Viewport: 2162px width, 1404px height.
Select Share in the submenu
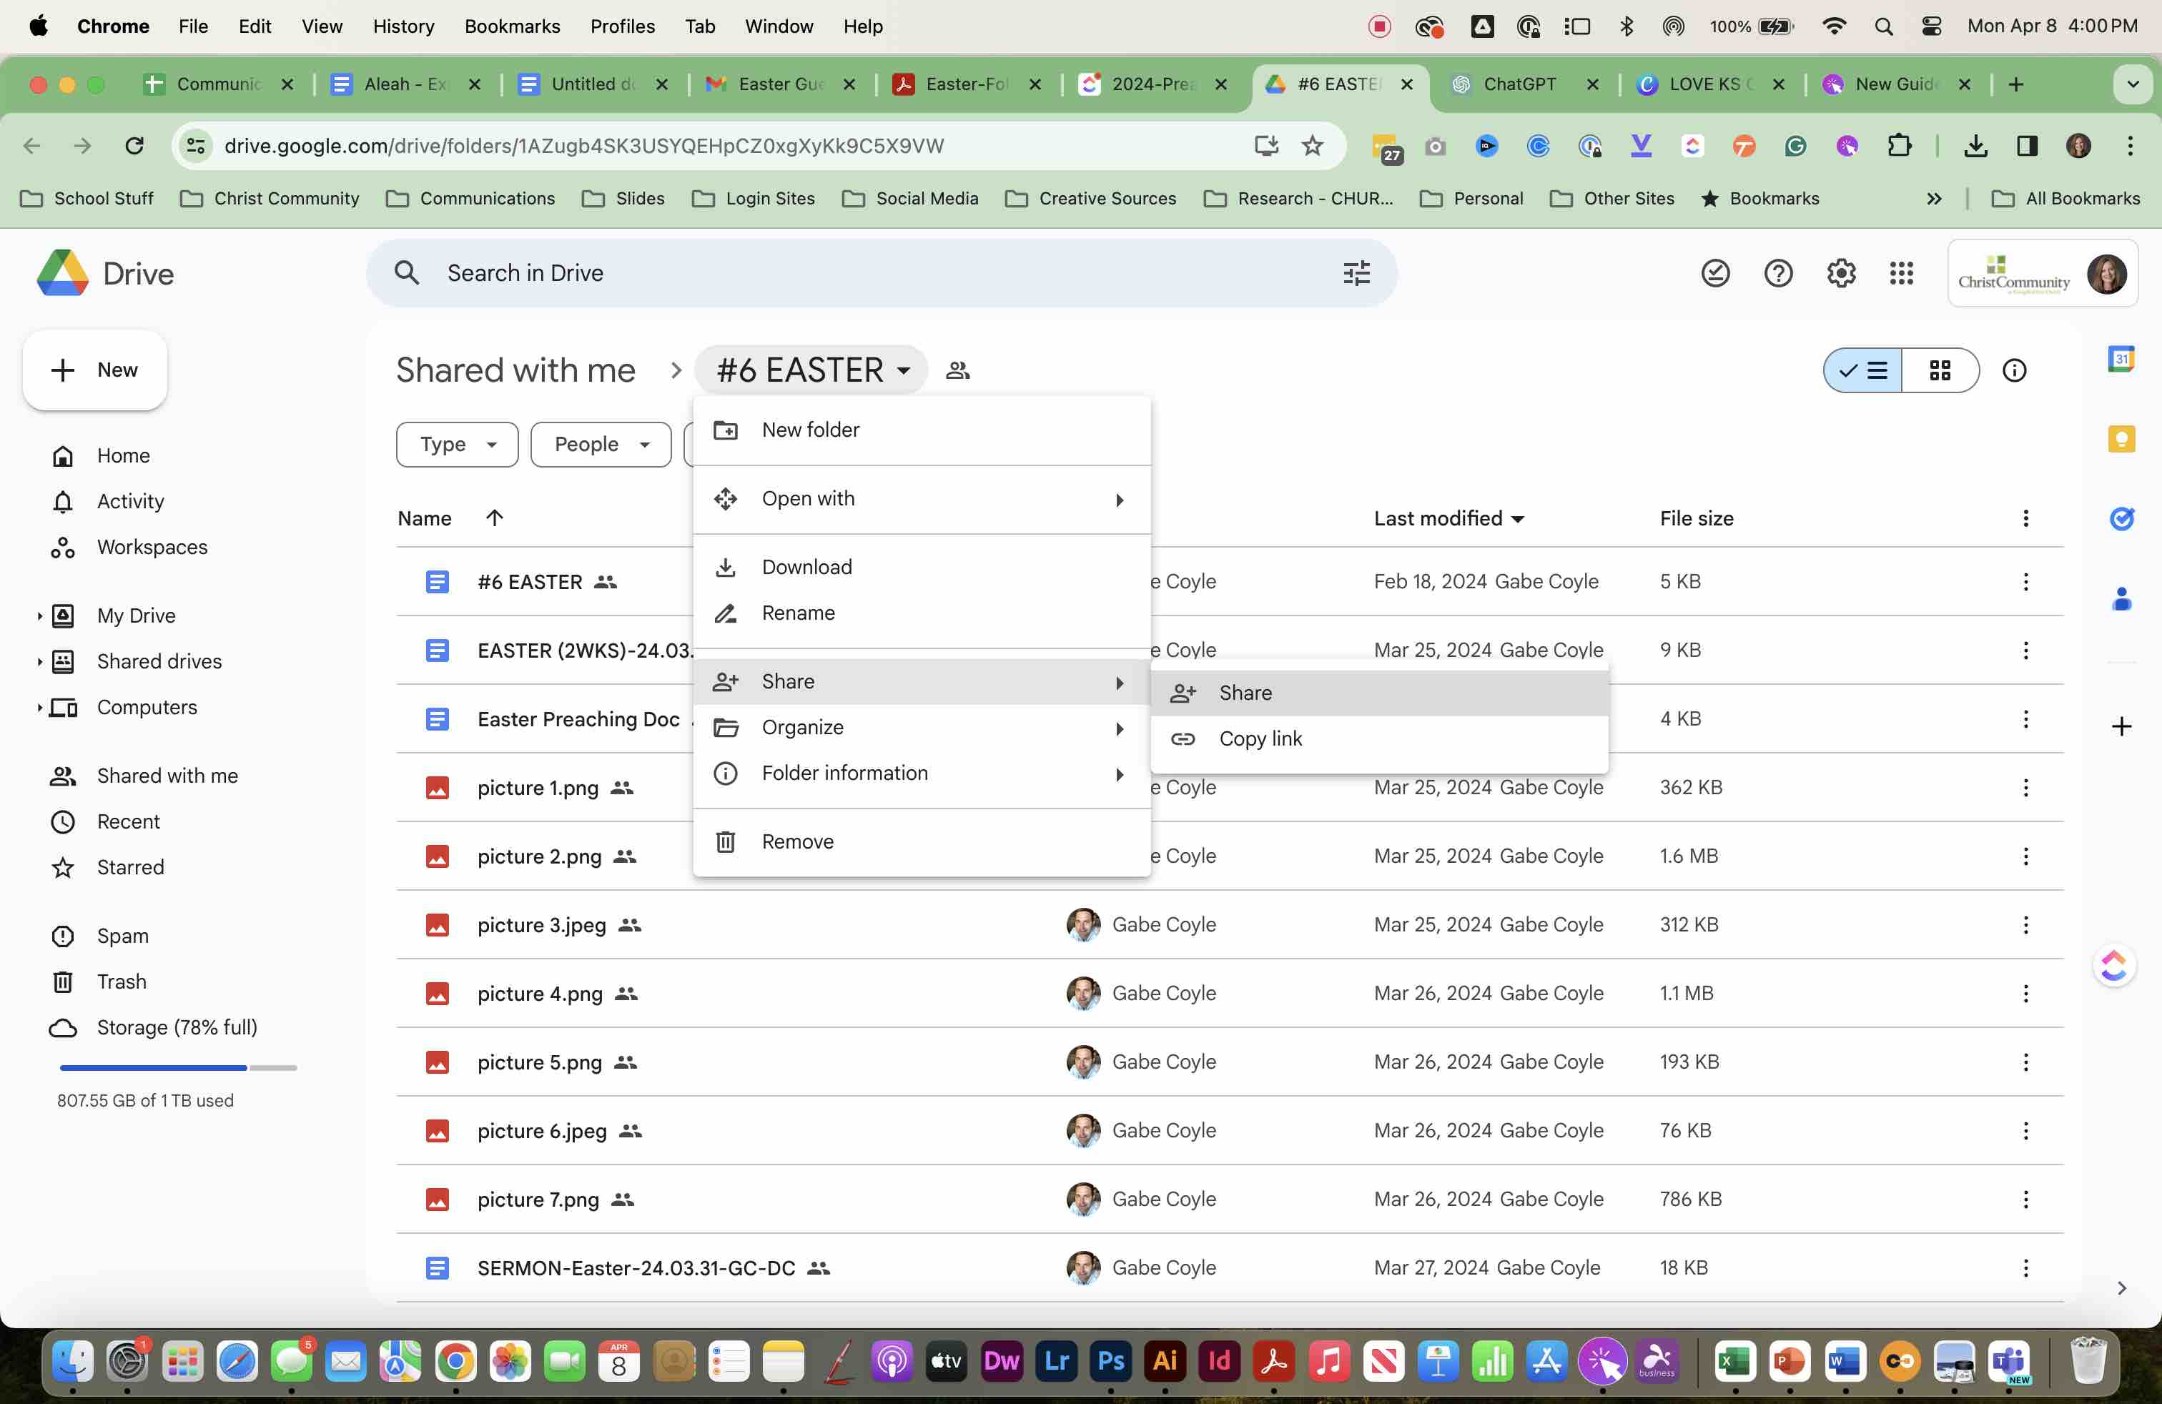point(1379,693)
